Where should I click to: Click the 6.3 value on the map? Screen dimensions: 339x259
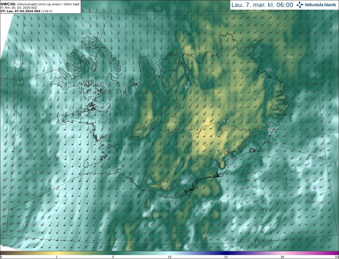tap(335, 164)
